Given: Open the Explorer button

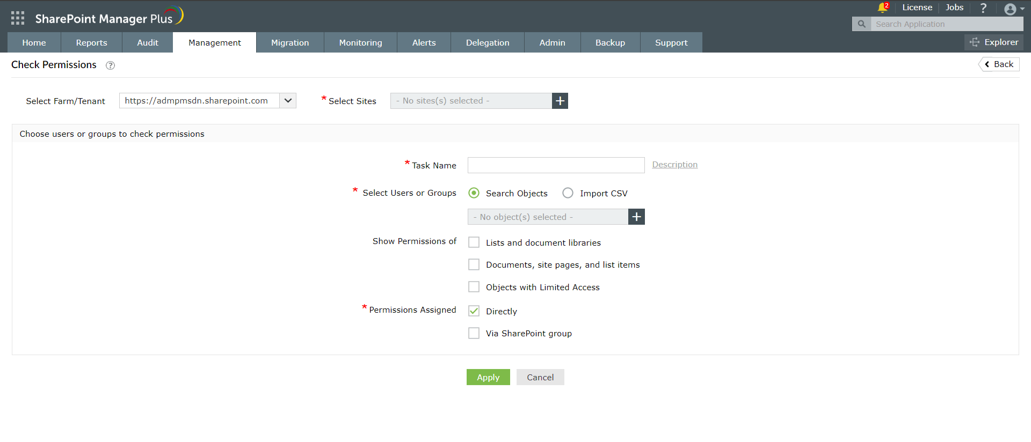Looking at the screenshot, I should pos(994,42).
